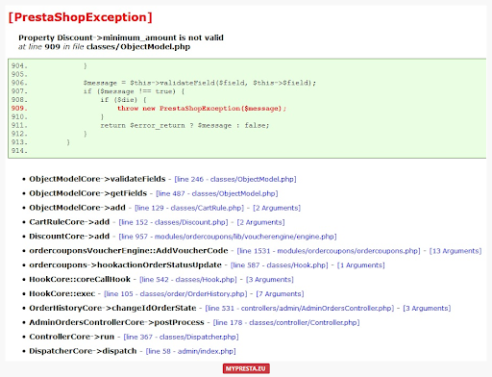The height and width of the screenshot is (377, 492).
Task: Click the AdminOrdersControllerCore->postProcess entry
Action: click(x=116, y=322)
